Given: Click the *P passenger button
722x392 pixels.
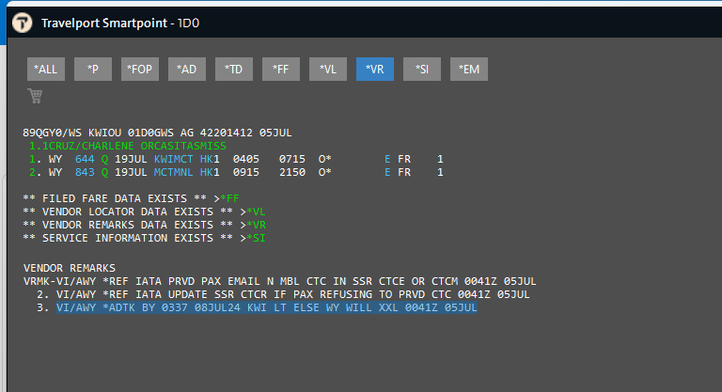Looking at the screenshot, I should 93,70.
